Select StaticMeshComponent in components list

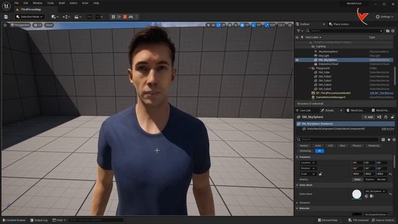pos(336,129)
